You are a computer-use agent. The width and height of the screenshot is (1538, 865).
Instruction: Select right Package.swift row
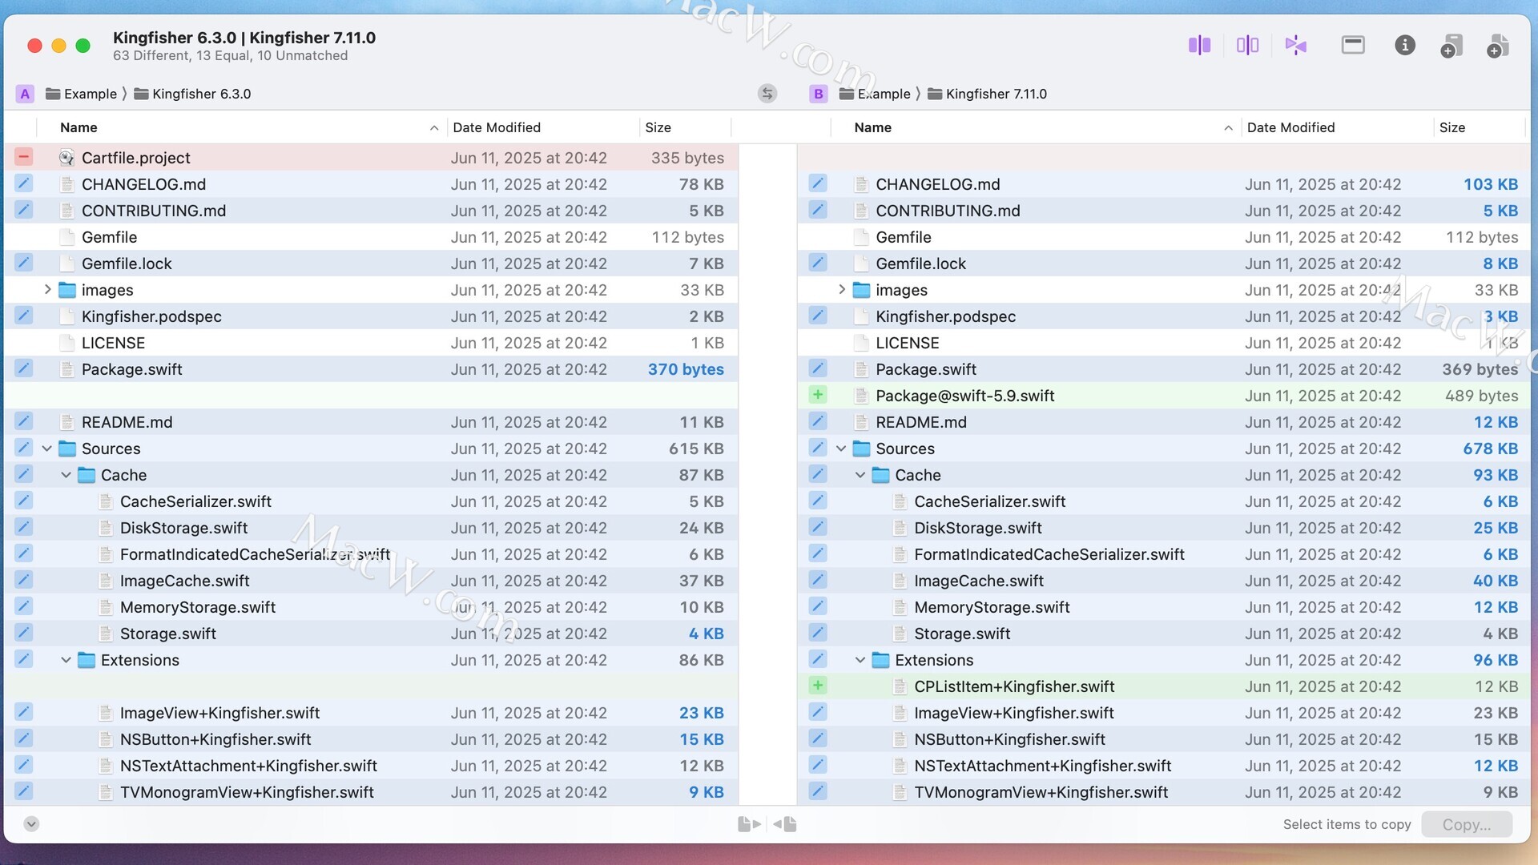pyautogui.click(x=1164, y=369)
